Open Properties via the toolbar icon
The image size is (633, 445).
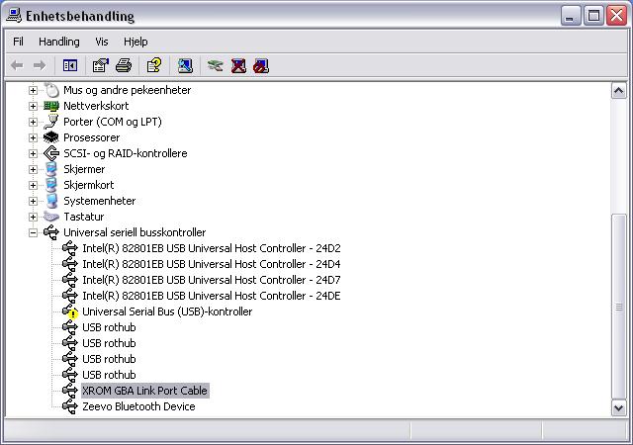click(101, 65)
